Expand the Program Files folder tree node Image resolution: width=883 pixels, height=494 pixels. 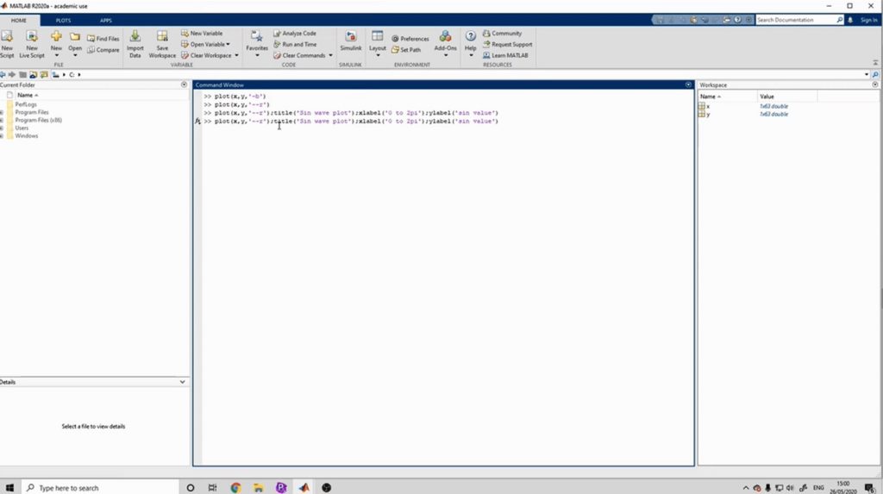pos(3,113)
